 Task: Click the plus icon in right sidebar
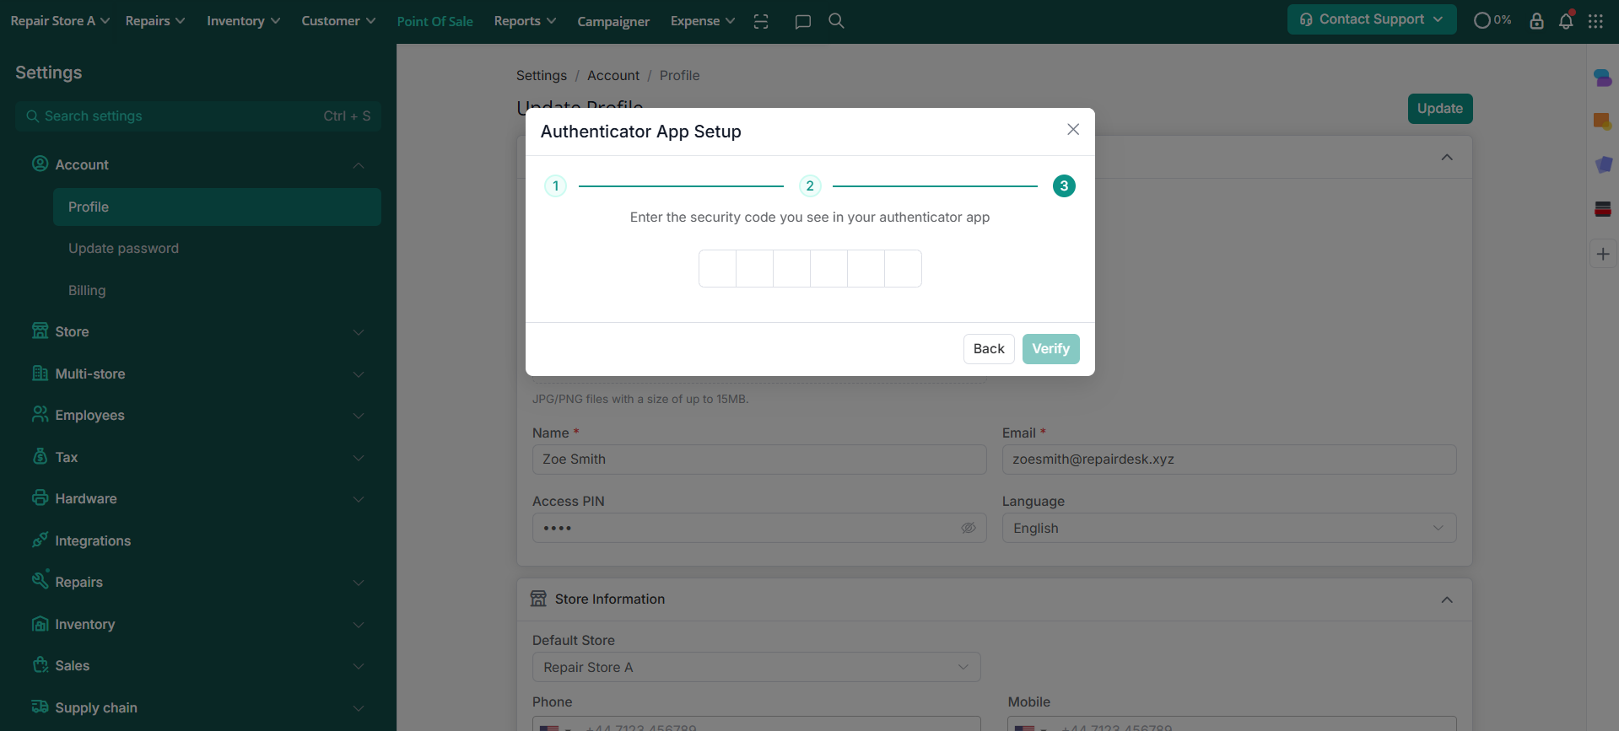coord(1603,254)
